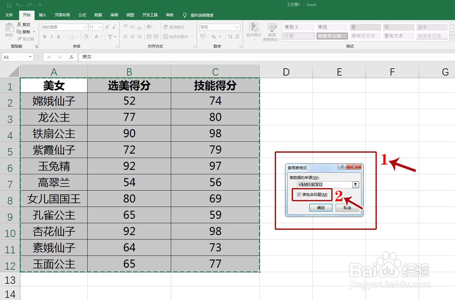Switch to the 审阅 ribbon tab
The image size is (455, 300).
click(114, 15)
